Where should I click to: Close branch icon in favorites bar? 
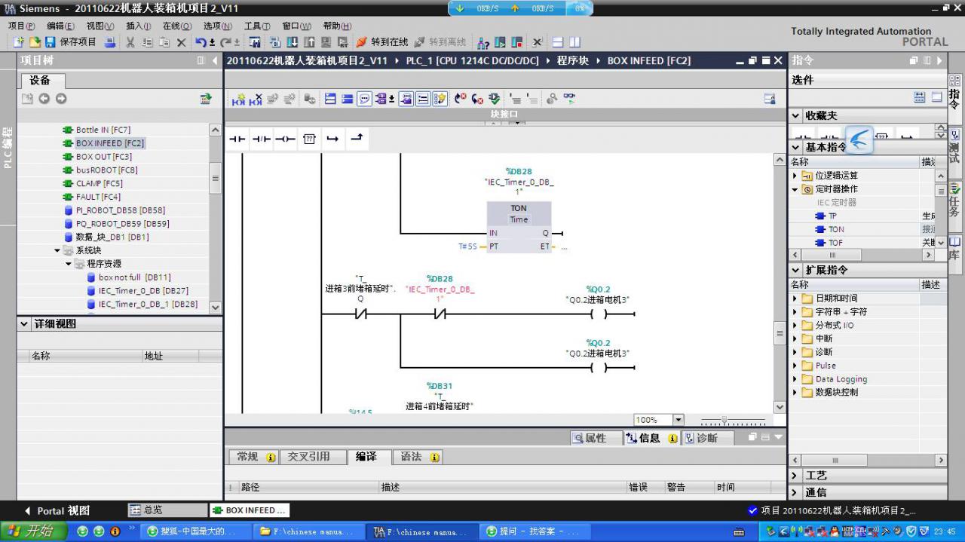tap(357, 139)
